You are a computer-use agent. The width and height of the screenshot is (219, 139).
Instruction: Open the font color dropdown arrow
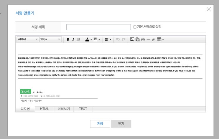tap(91, 39)
